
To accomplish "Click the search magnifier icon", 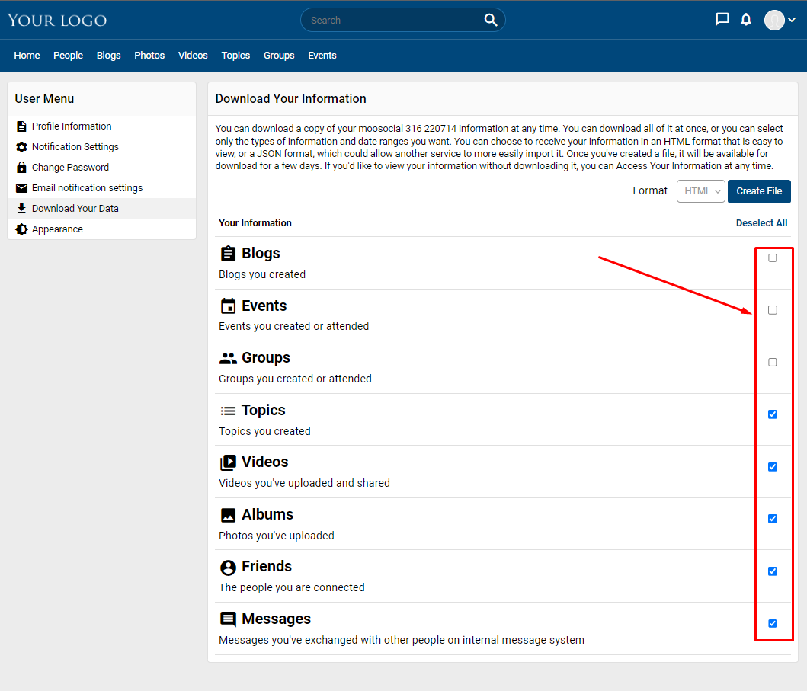I will click(x=491, y=20).
